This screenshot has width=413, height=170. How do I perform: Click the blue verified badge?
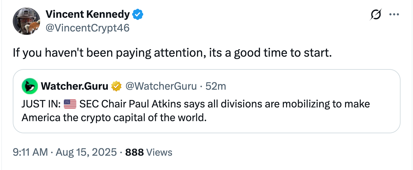[x=138, y=14]
